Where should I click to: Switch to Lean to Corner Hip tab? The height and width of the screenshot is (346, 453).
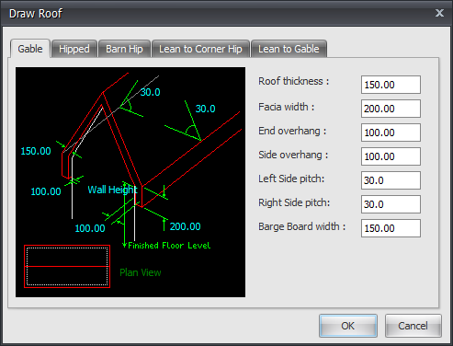pos(200,49)
